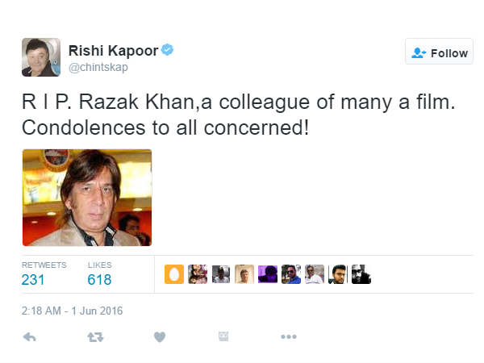The width and height of the screenshot is (484, 363).
Task: Click the reply arrow icon
Action: pyautogui.click(x=30, y=337)
